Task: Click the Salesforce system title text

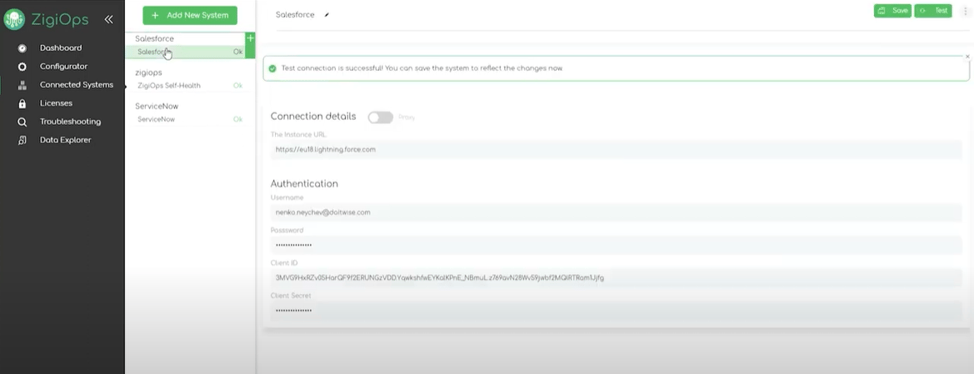Action: 295,15
